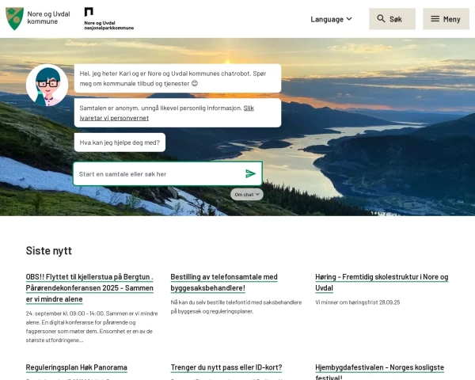Open the Hjembygdafestivalen article

tap(379, 367)
